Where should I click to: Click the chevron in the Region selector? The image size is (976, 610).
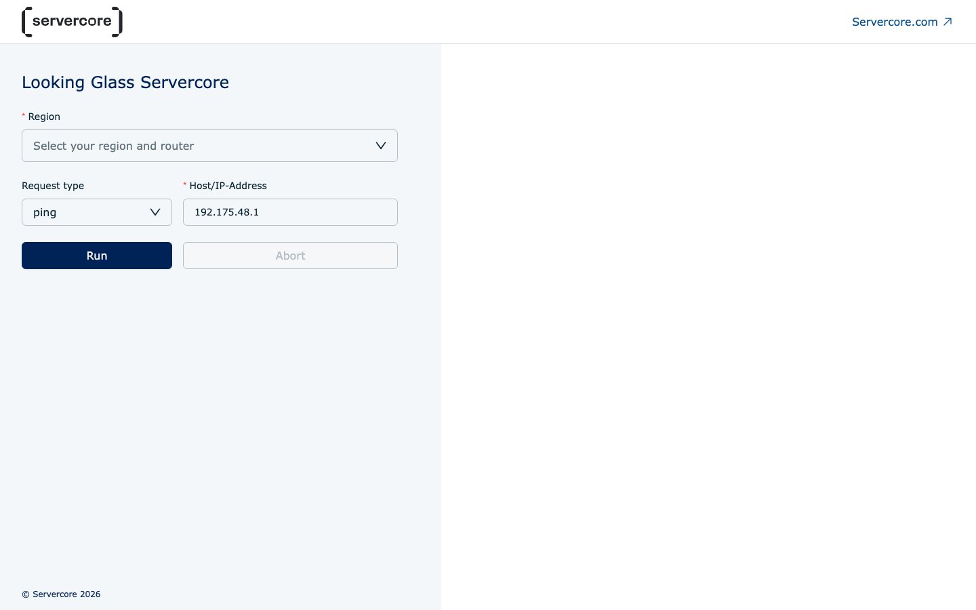[381, 146]
